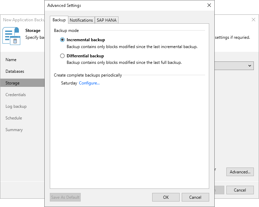Click the incremental backup description text
The width and height of the screenshot is (259, 207).
(132, 47)
